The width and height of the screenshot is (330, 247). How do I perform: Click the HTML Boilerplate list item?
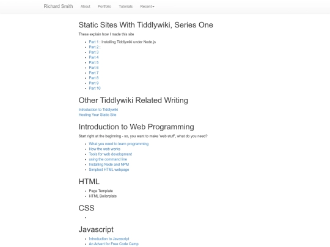[103, 196]
